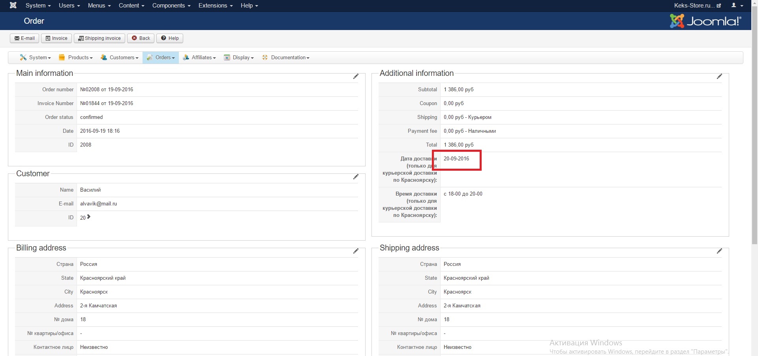This screenshot has width=758, height=356.
Task: Expand the Affiliates dropdown
Action: [x=199, y=58]
